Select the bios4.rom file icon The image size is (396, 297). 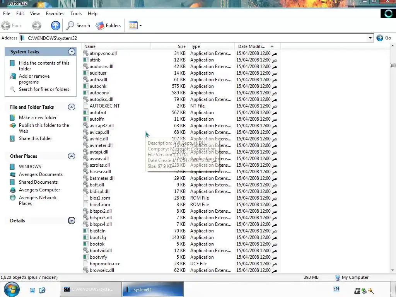point(86,205)
